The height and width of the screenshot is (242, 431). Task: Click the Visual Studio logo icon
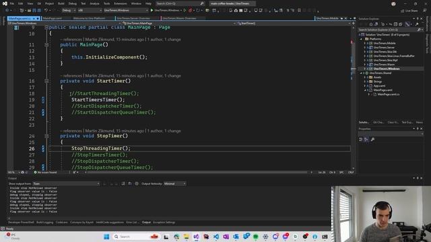coord(5,3)
